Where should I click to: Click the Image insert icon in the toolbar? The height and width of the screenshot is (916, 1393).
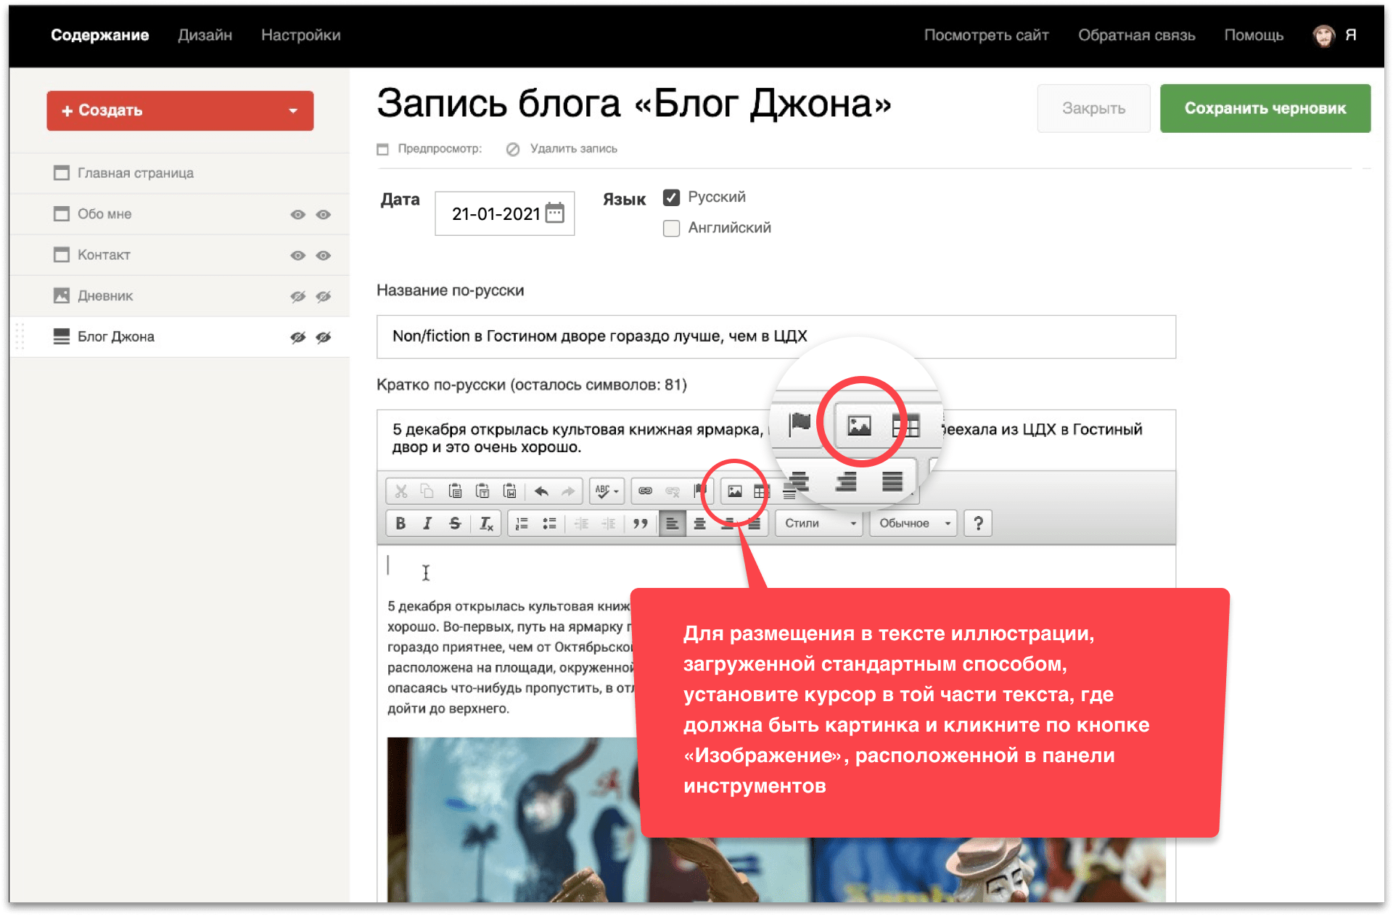click(734, 491)
